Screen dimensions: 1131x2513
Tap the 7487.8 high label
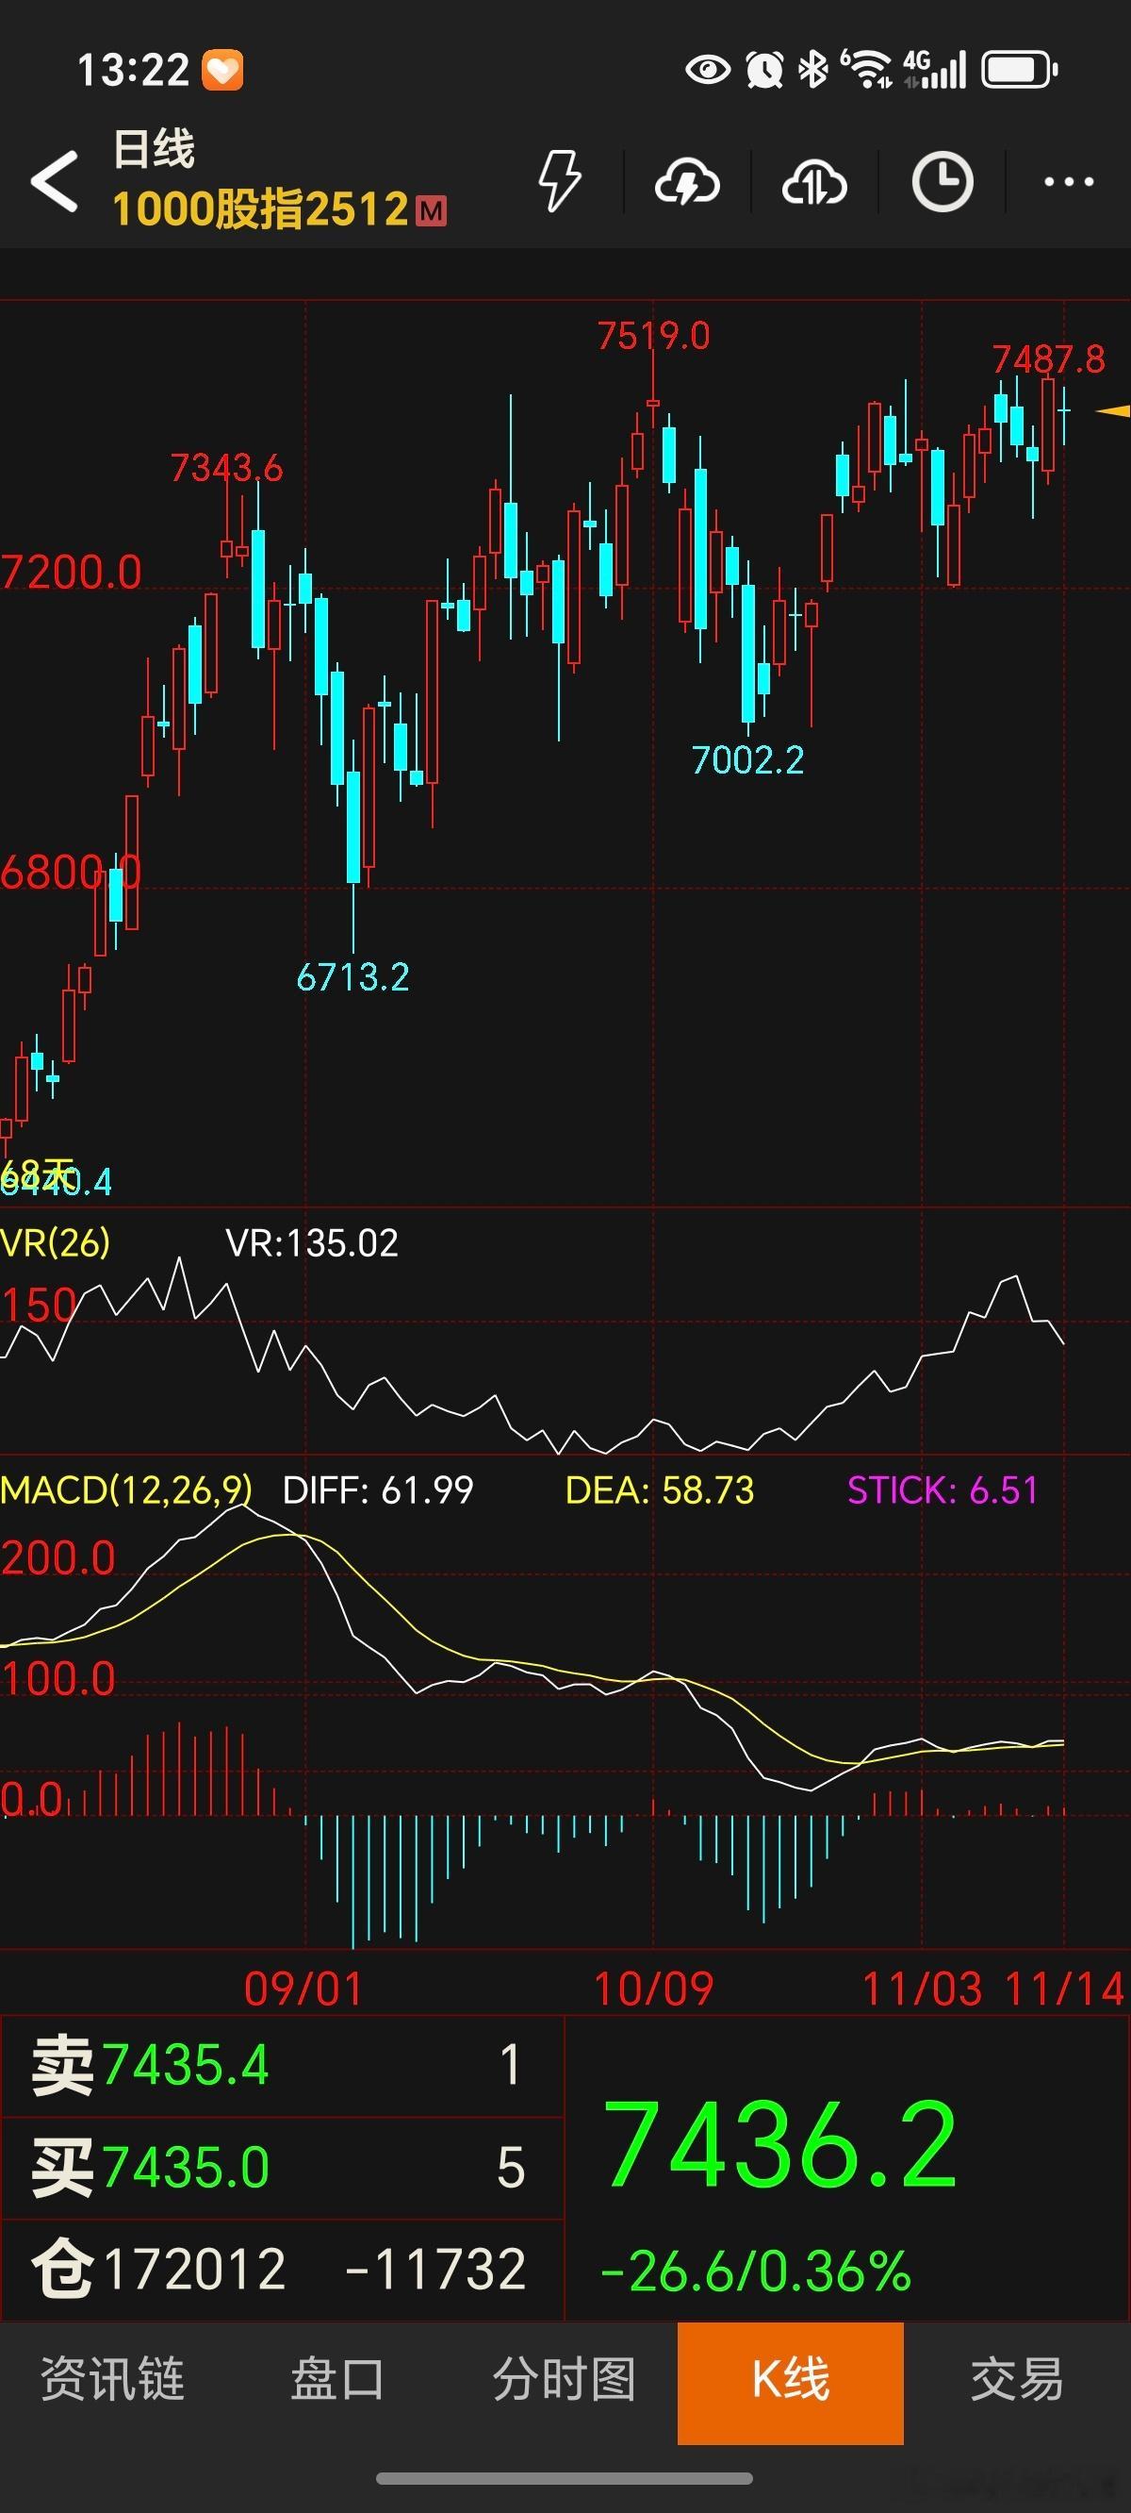[x=1049, y=360]
